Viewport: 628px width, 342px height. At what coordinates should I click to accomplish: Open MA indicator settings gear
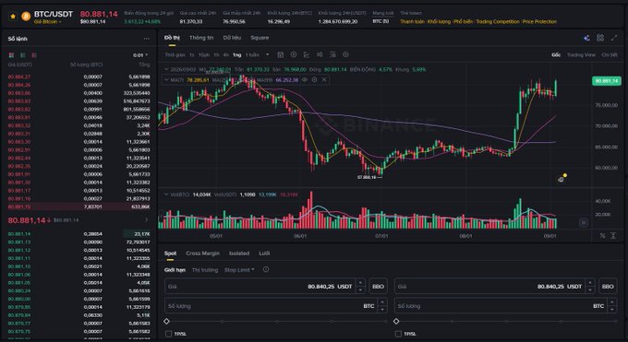pyautogui.click(x=314, y=80)
